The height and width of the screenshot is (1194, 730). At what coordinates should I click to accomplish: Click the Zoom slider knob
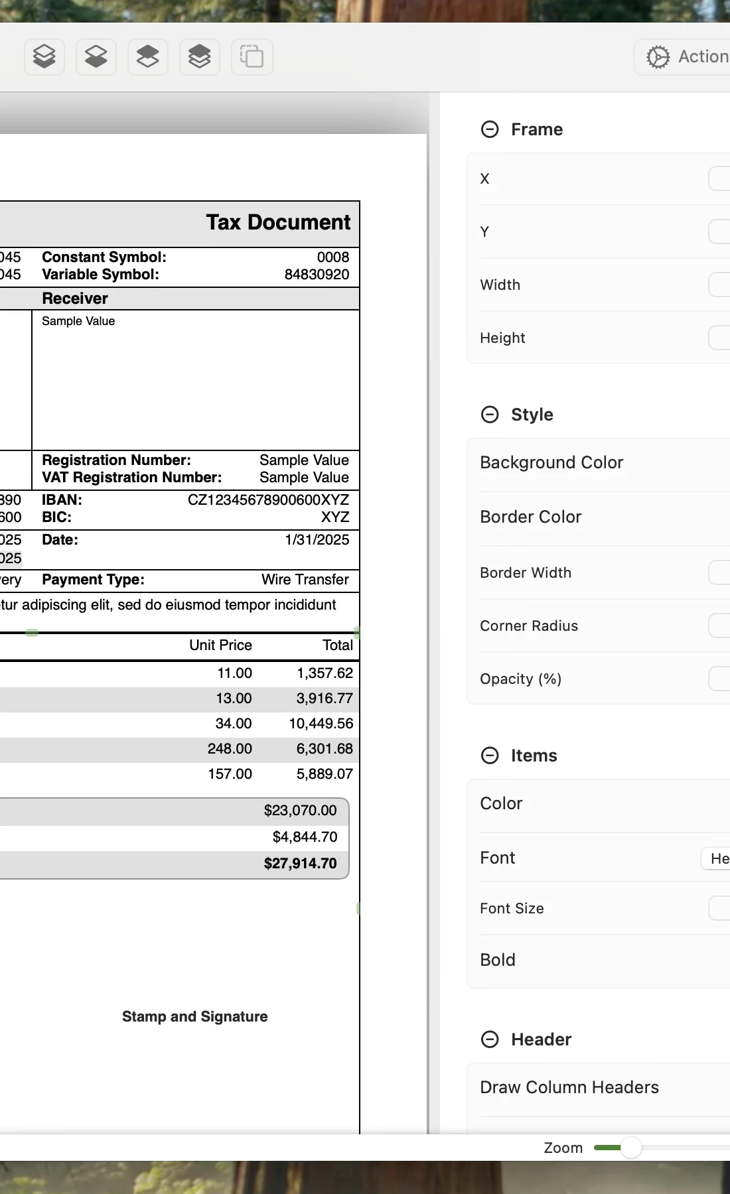tap(631, 1148)
